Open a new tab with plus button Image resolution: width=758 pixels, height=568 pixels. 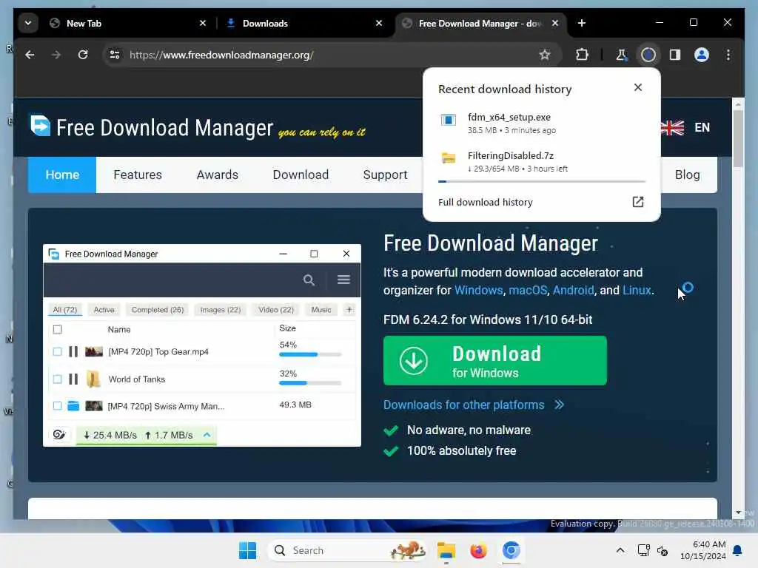(x=582, y=23)
